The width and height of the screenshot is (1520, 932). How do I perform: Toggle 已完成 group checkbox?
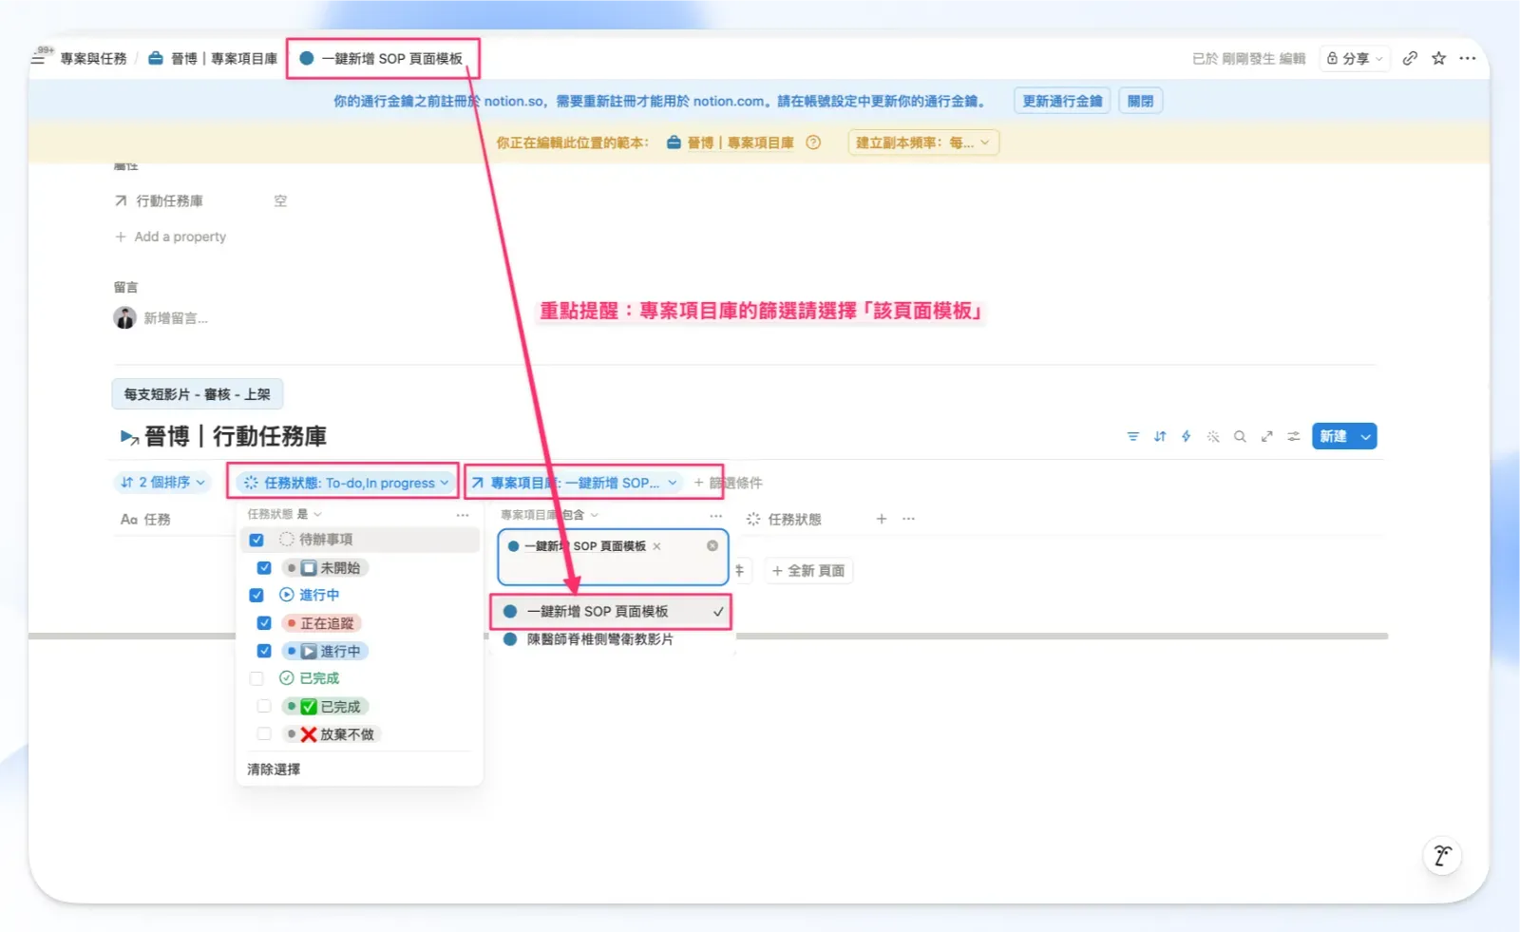coord(256,678)
